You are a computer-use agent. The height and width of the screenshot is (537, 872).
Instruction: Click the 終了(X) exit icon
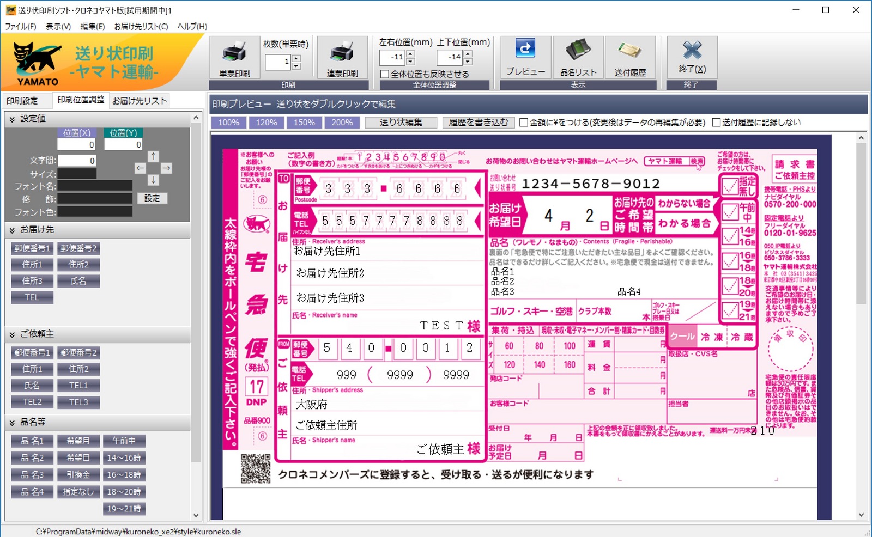[x=692, y=57]
